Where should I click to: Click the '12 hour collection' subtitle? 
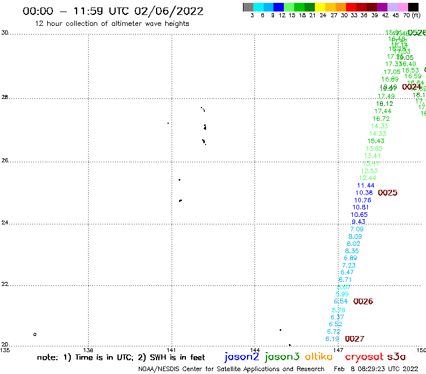point(112,24)
